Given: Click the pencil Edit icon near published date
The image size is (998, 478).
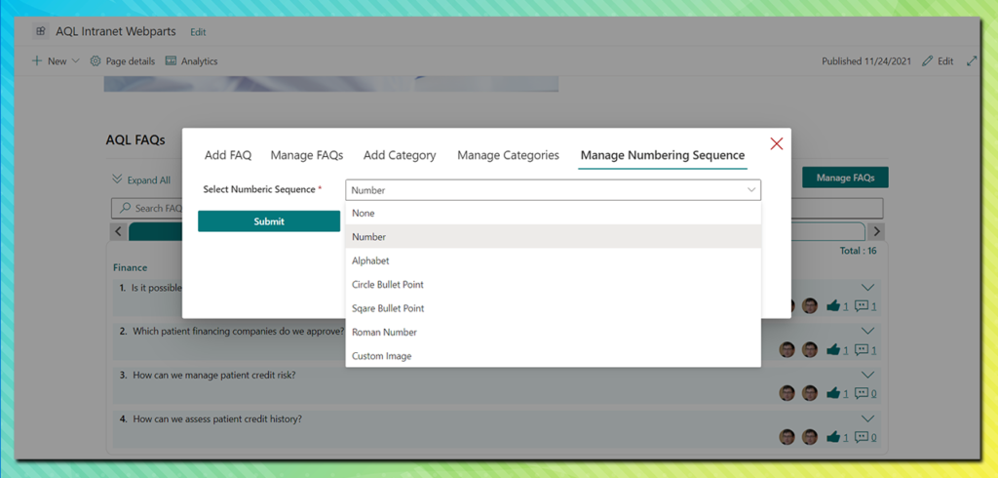Looking at the screenshot, I should click(928, 60).
